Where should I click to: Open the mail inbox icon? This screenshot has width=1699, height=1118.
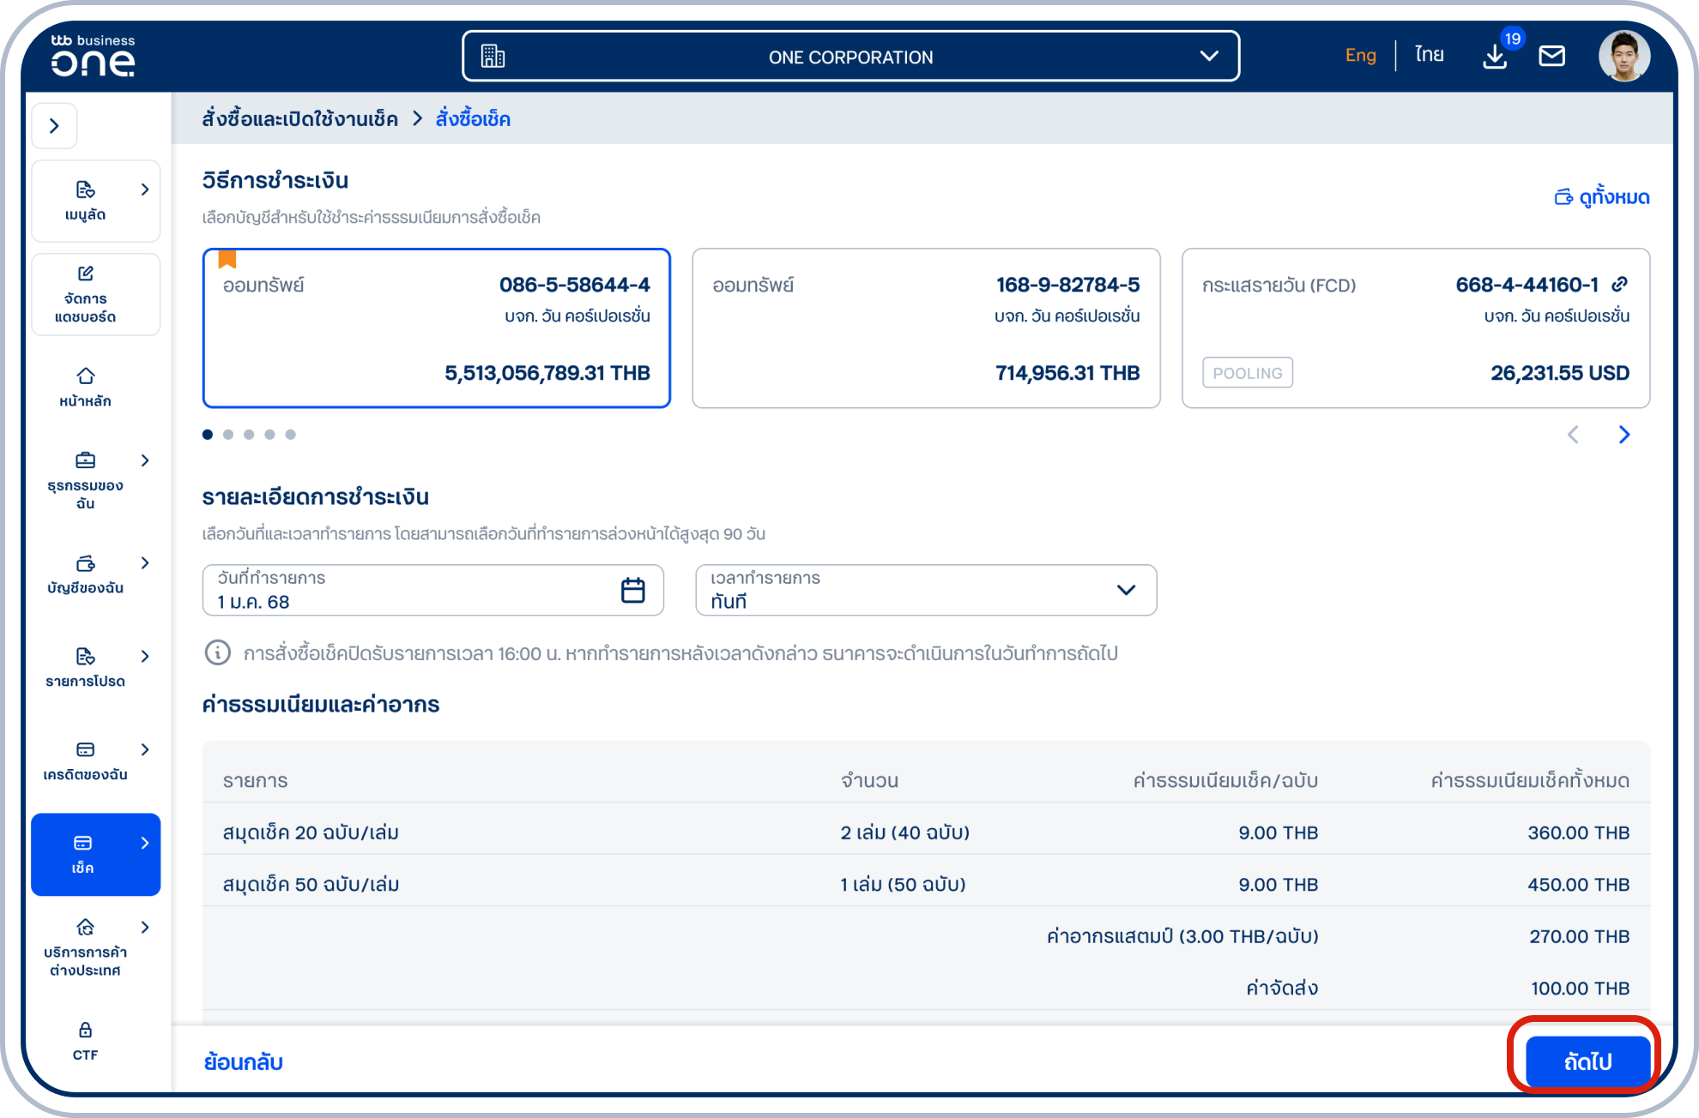coord(1551,57)
